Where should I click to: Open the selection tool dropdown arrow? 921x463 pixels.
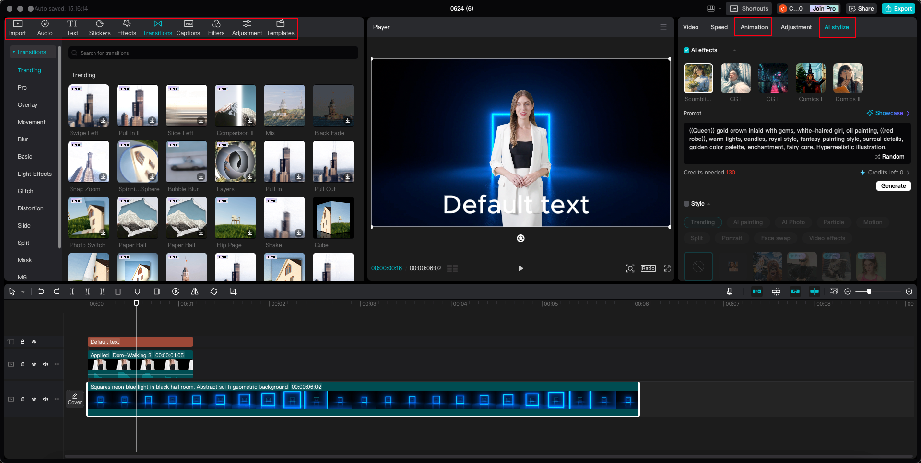click(x=23, y=292)
